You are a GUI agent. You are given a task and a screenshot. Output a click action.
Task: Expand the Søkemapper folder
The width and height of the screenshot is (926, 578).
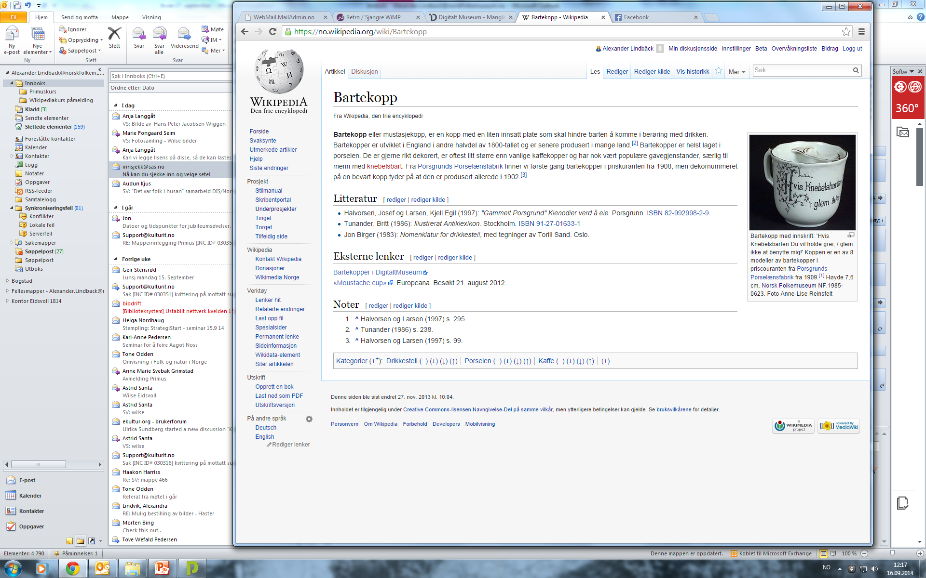pos(12,243)
